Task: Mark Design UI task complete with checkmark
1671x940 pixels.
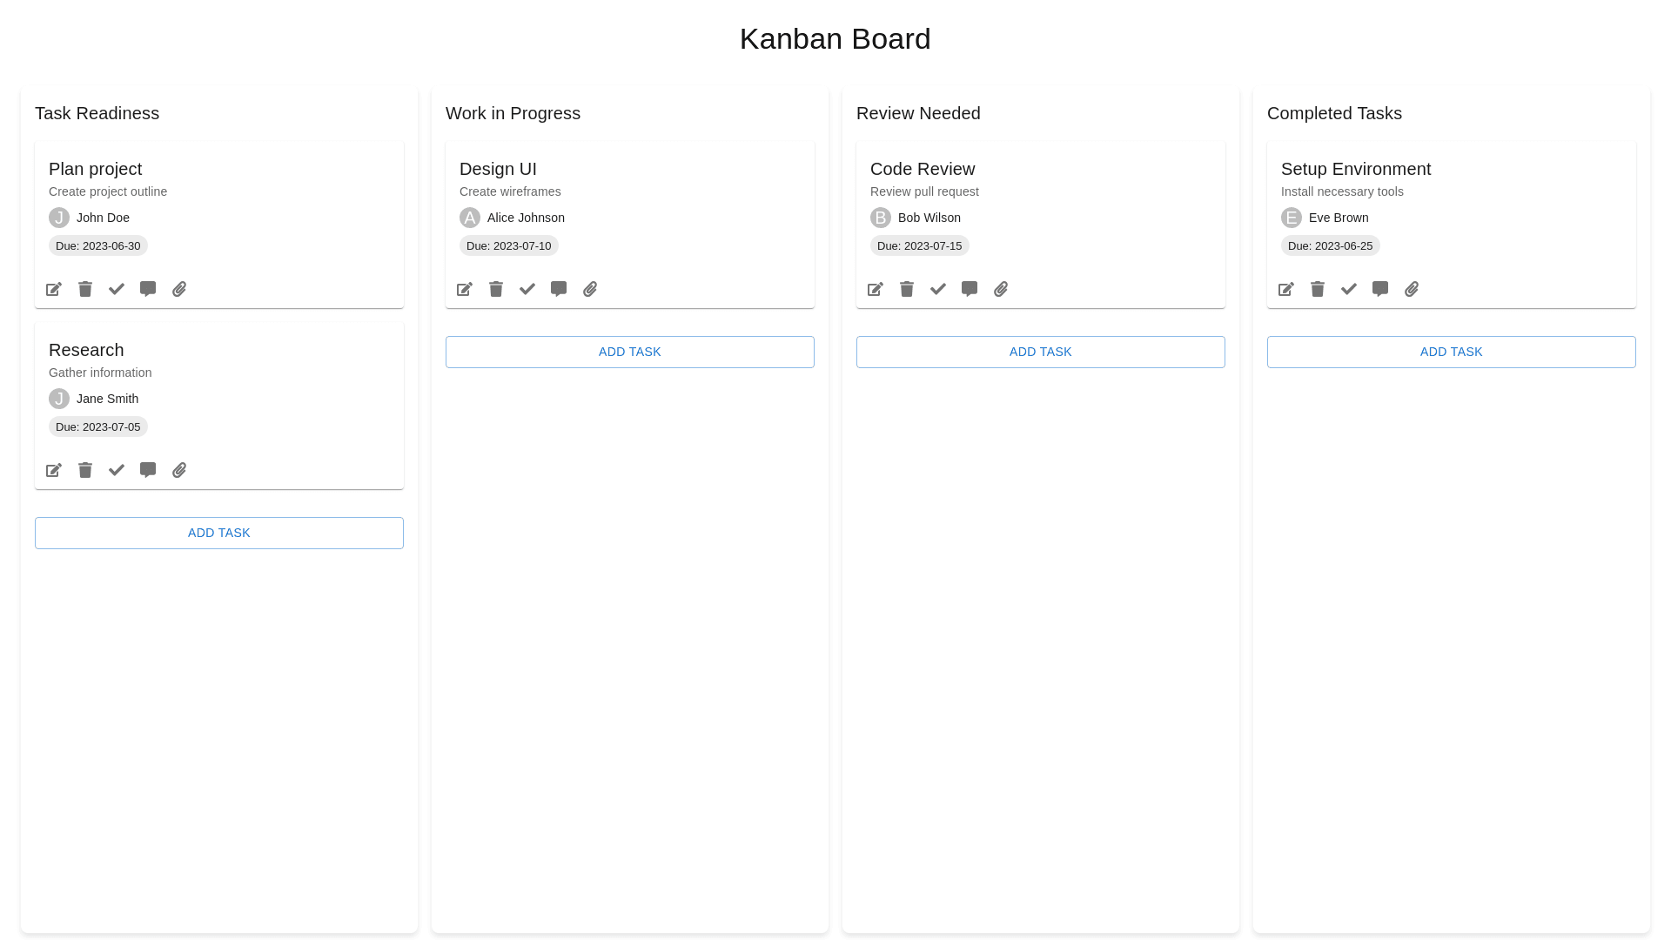Action: tap(527, 289)
